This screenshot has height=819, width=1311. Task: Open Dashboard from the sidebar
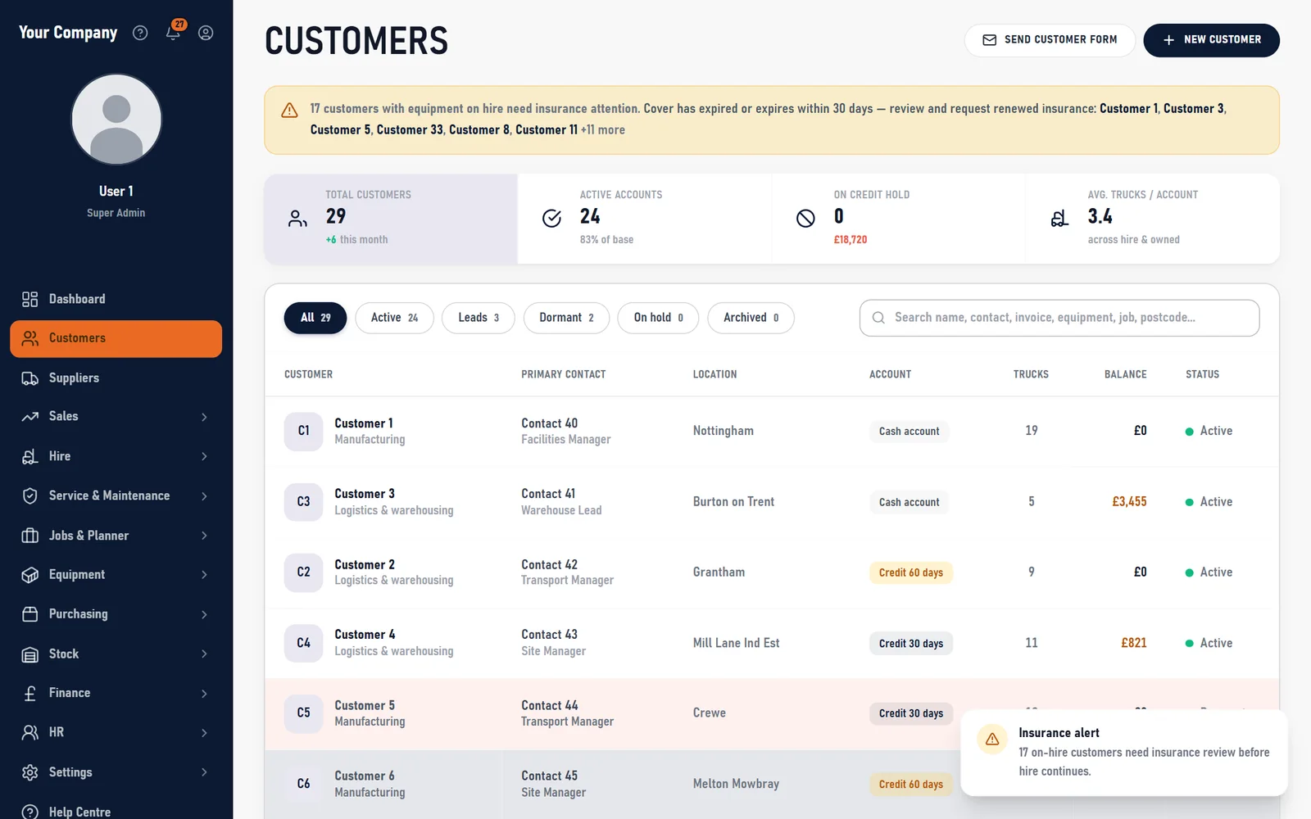pos(116,299)
